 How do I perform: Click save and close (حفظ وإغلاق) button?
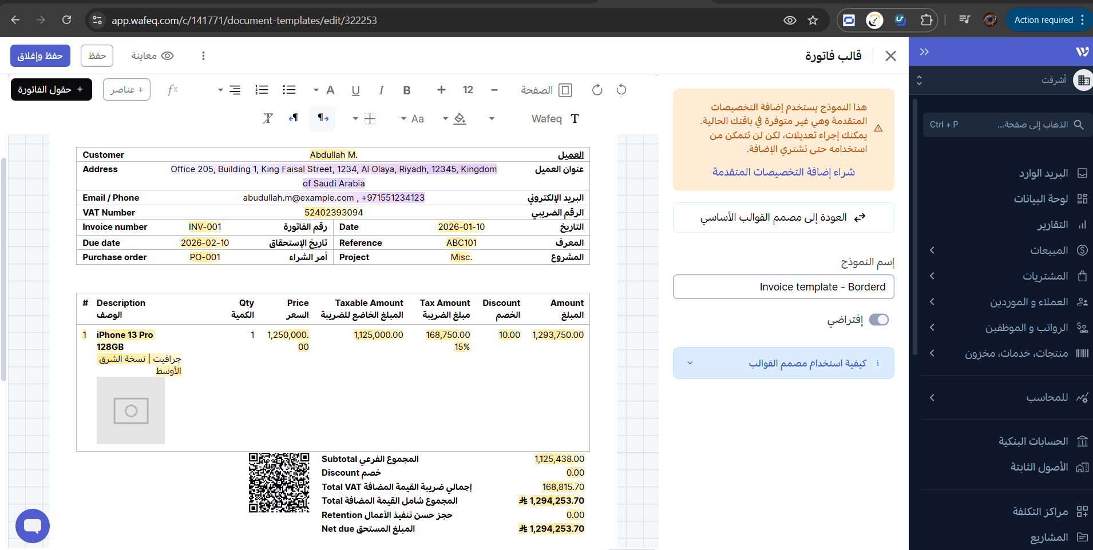(40, 55)
